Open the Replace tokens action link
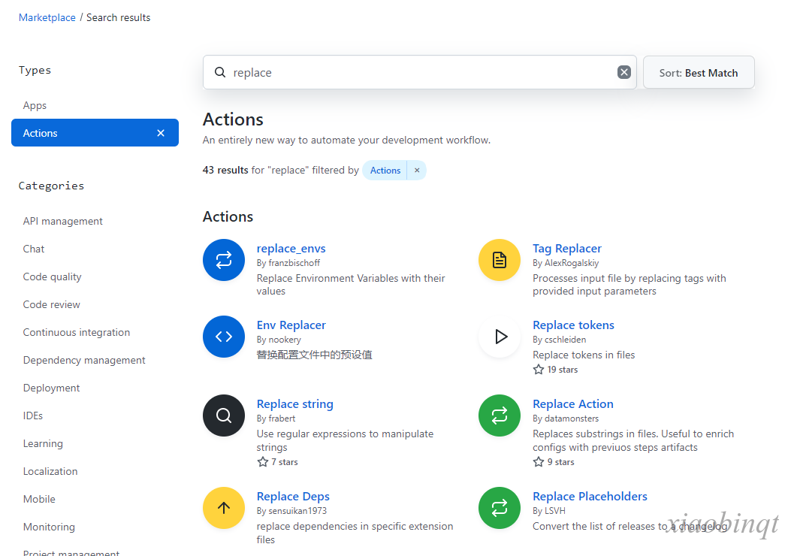Screen dimensions: 791x556 574,325
